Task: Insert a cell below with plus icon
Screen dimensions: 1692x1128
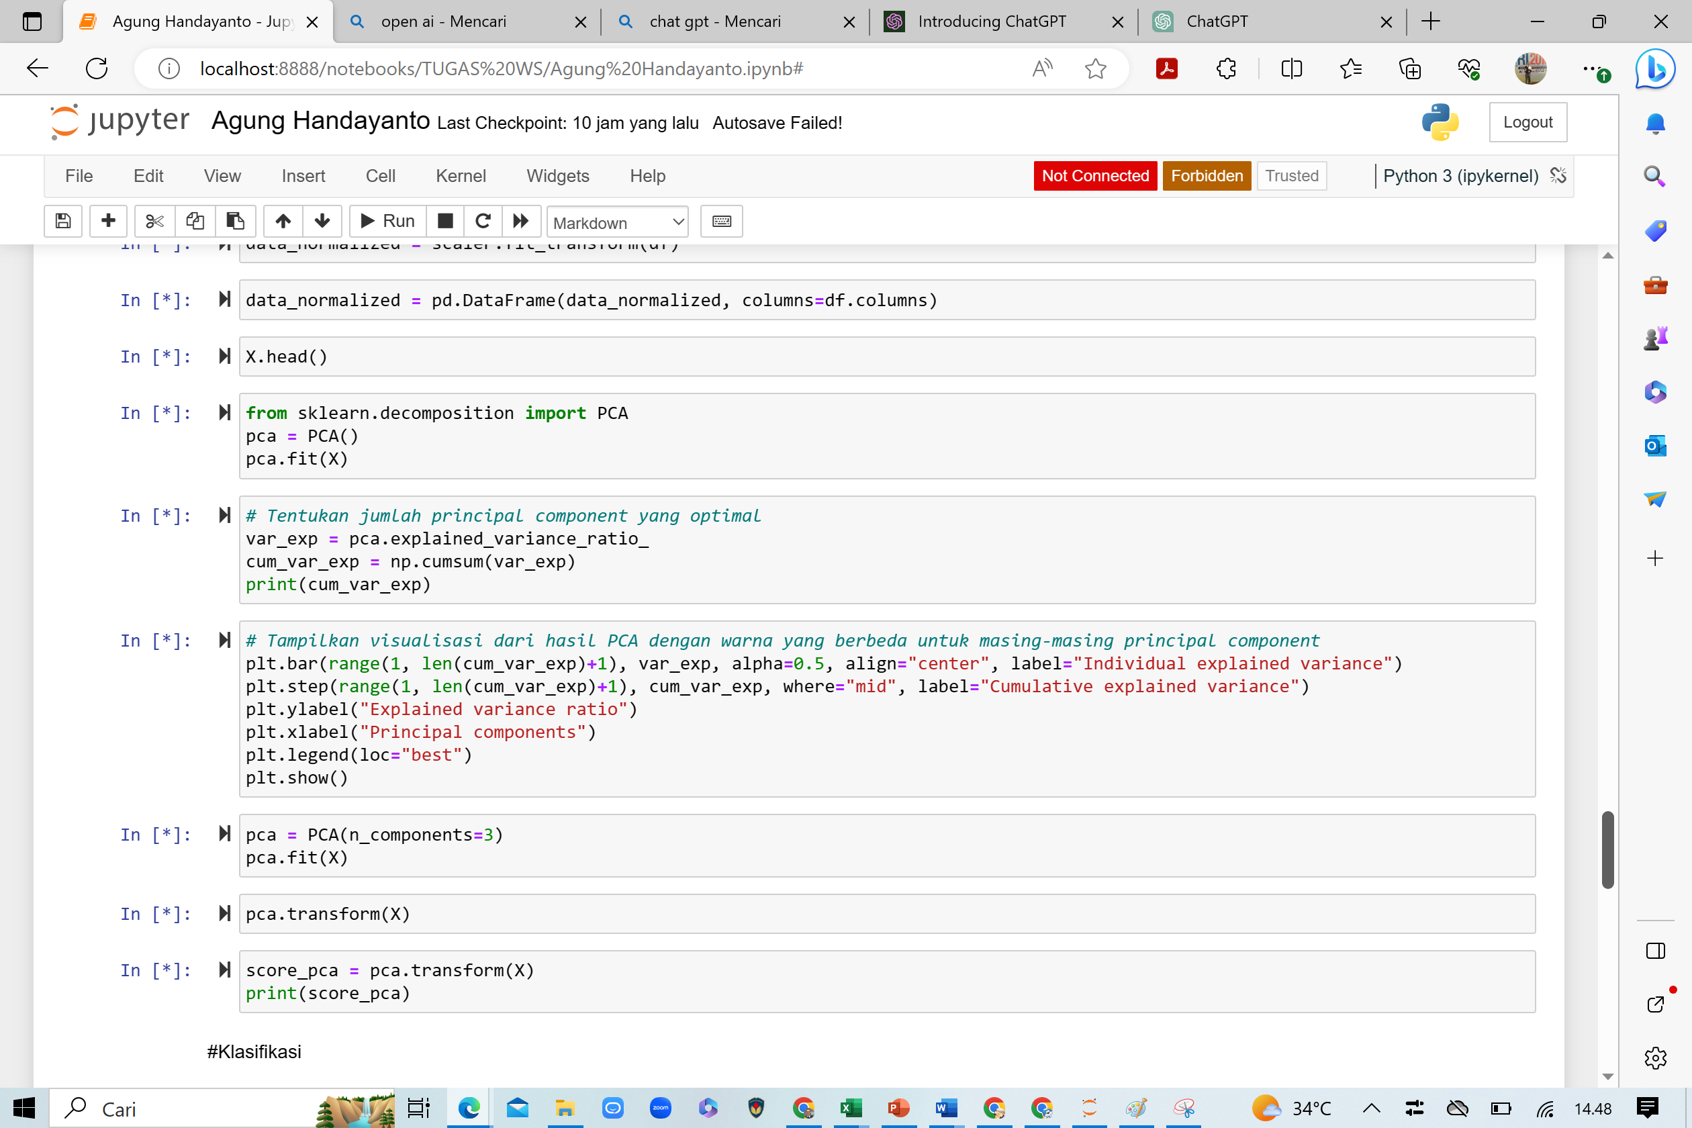Action: pos(108,221)
